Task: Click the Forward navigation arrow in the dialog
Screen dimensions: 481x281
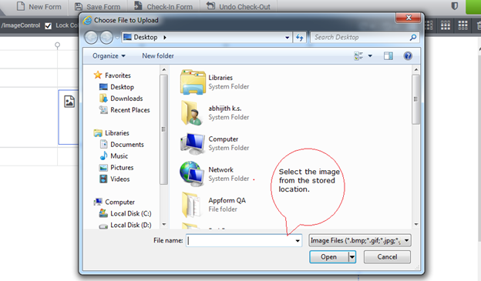Action: point(106,38)
